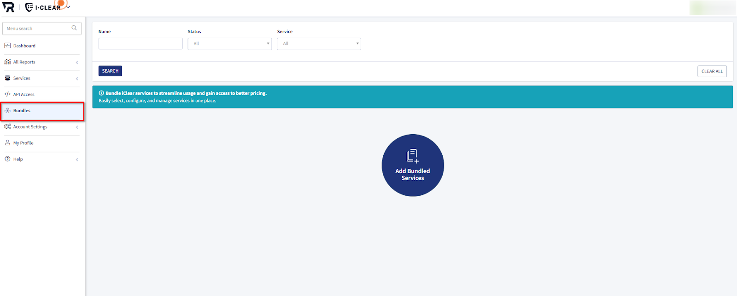Open the Account Settings menu

(41, 127)
